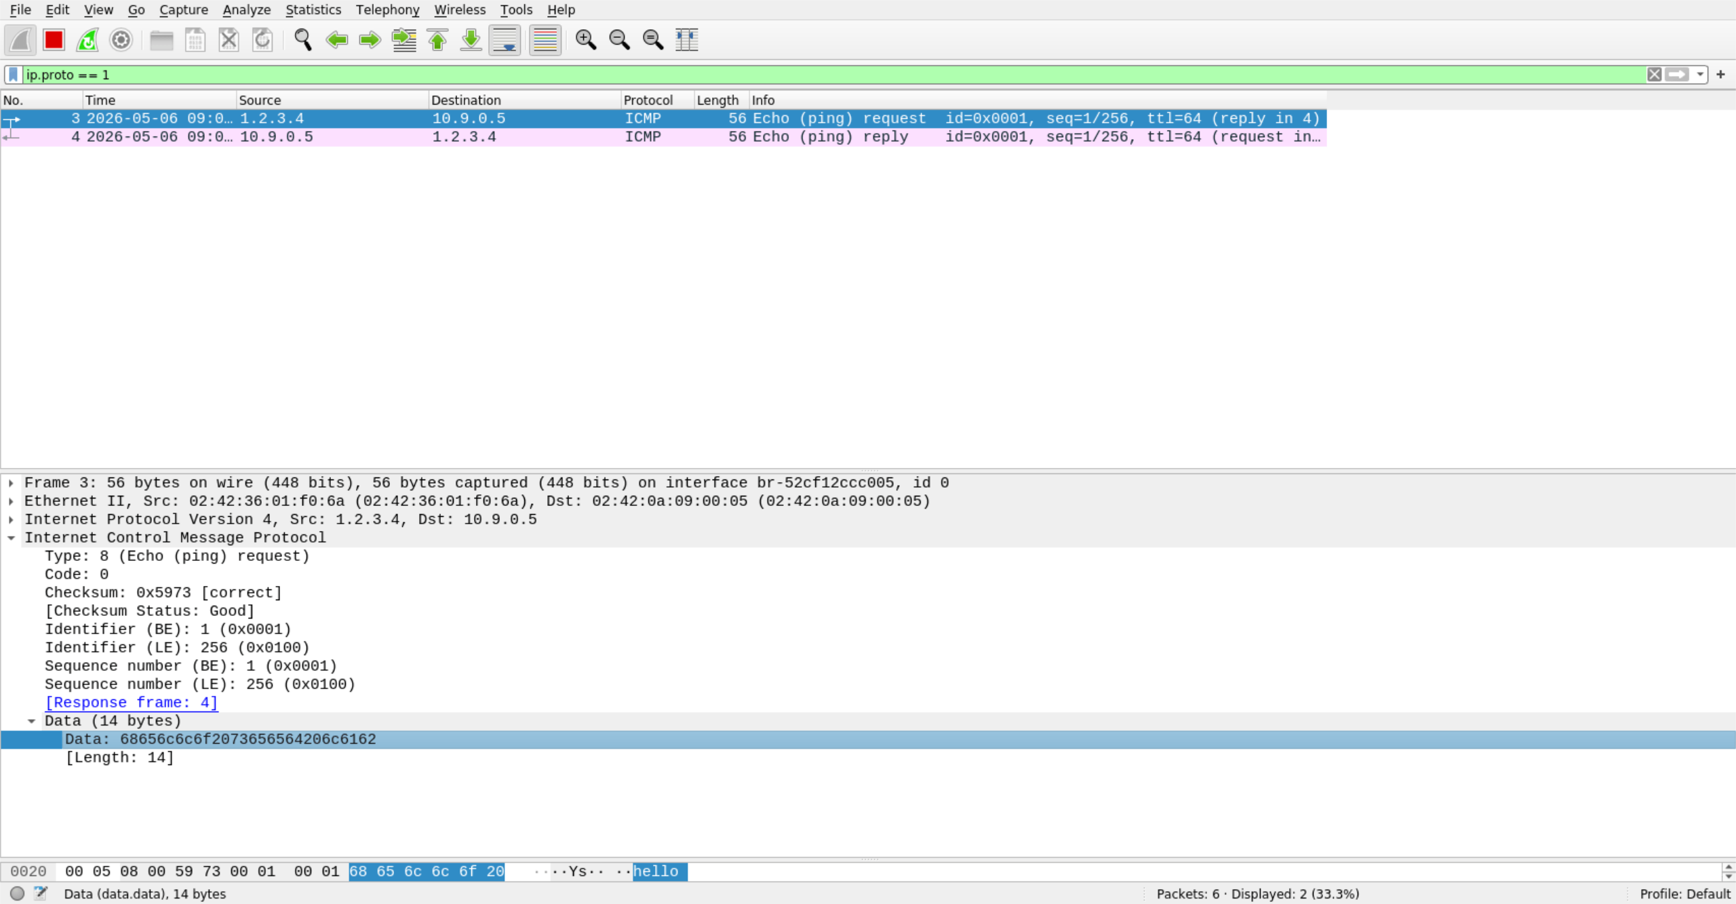This screenshot has height=904, width=1736.
Task: Open a capture file folder icon
Action: coord(161,40)
